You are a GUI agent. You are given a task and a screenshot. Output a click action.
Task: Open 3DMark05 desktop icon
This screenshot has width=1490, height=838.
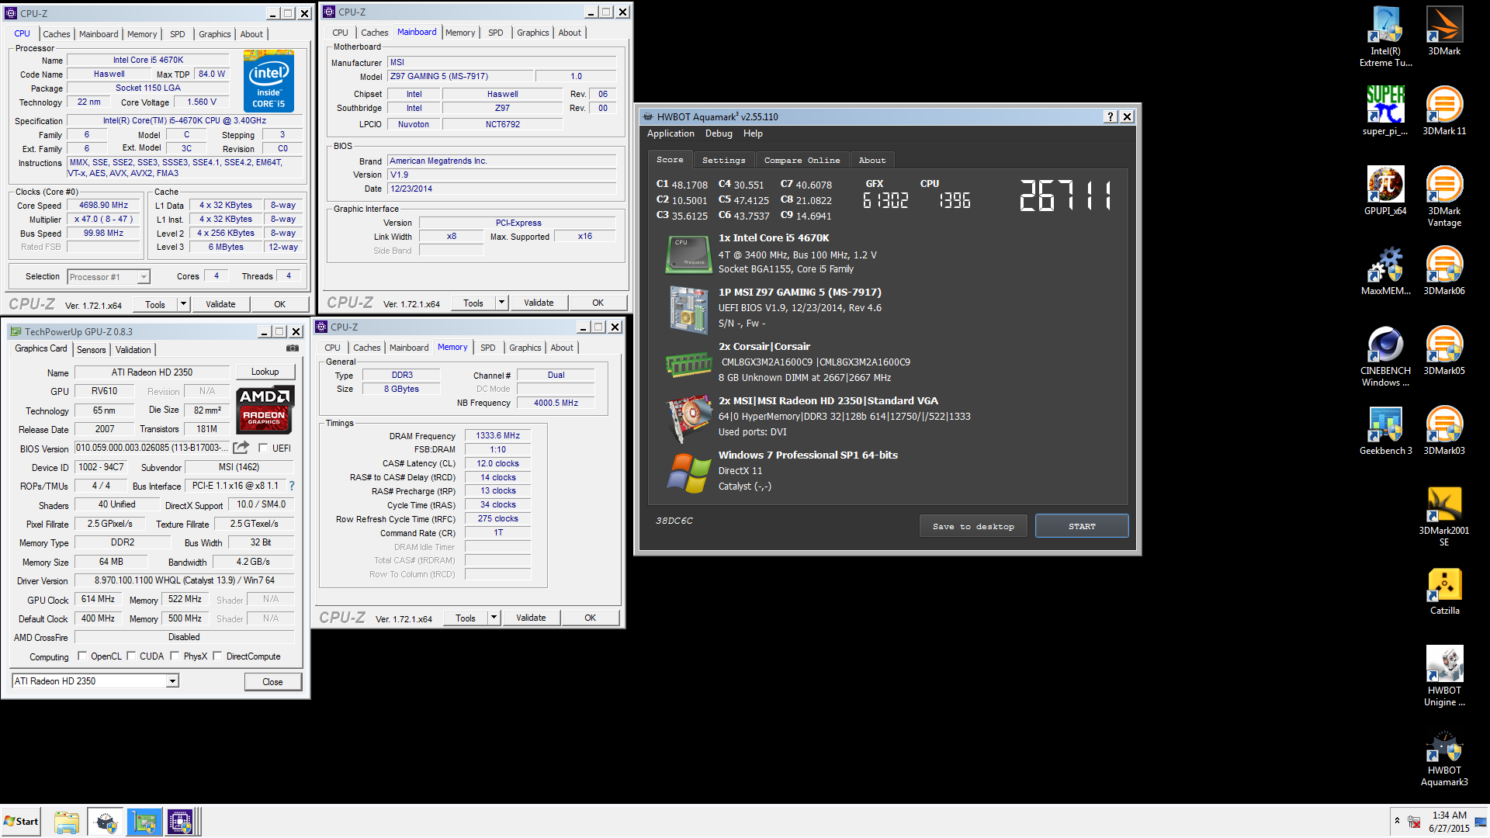pyautogui.click(x=1444, y=351)
